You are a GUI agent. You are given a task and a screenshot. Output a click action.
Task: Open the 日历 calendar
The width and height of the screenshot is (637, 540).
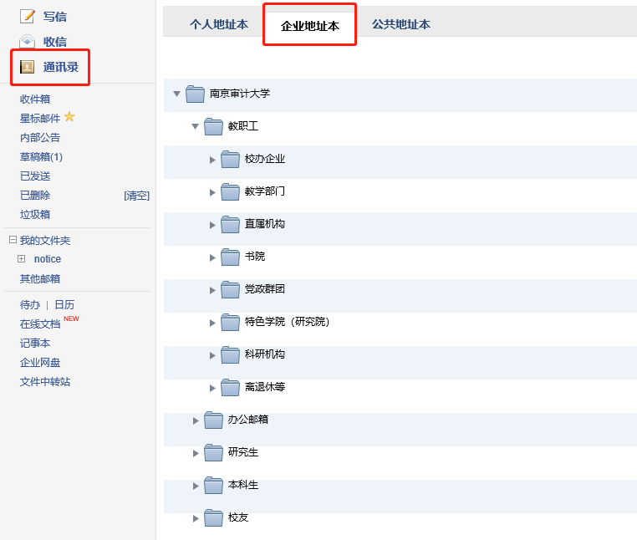click(x=64, y=305)
